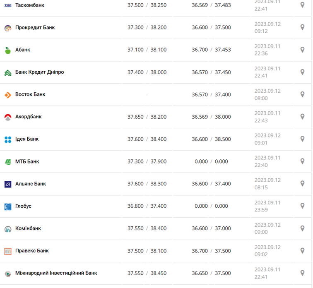
Task: Open map pin for Комінбанк row
Action: coord(302,228)
